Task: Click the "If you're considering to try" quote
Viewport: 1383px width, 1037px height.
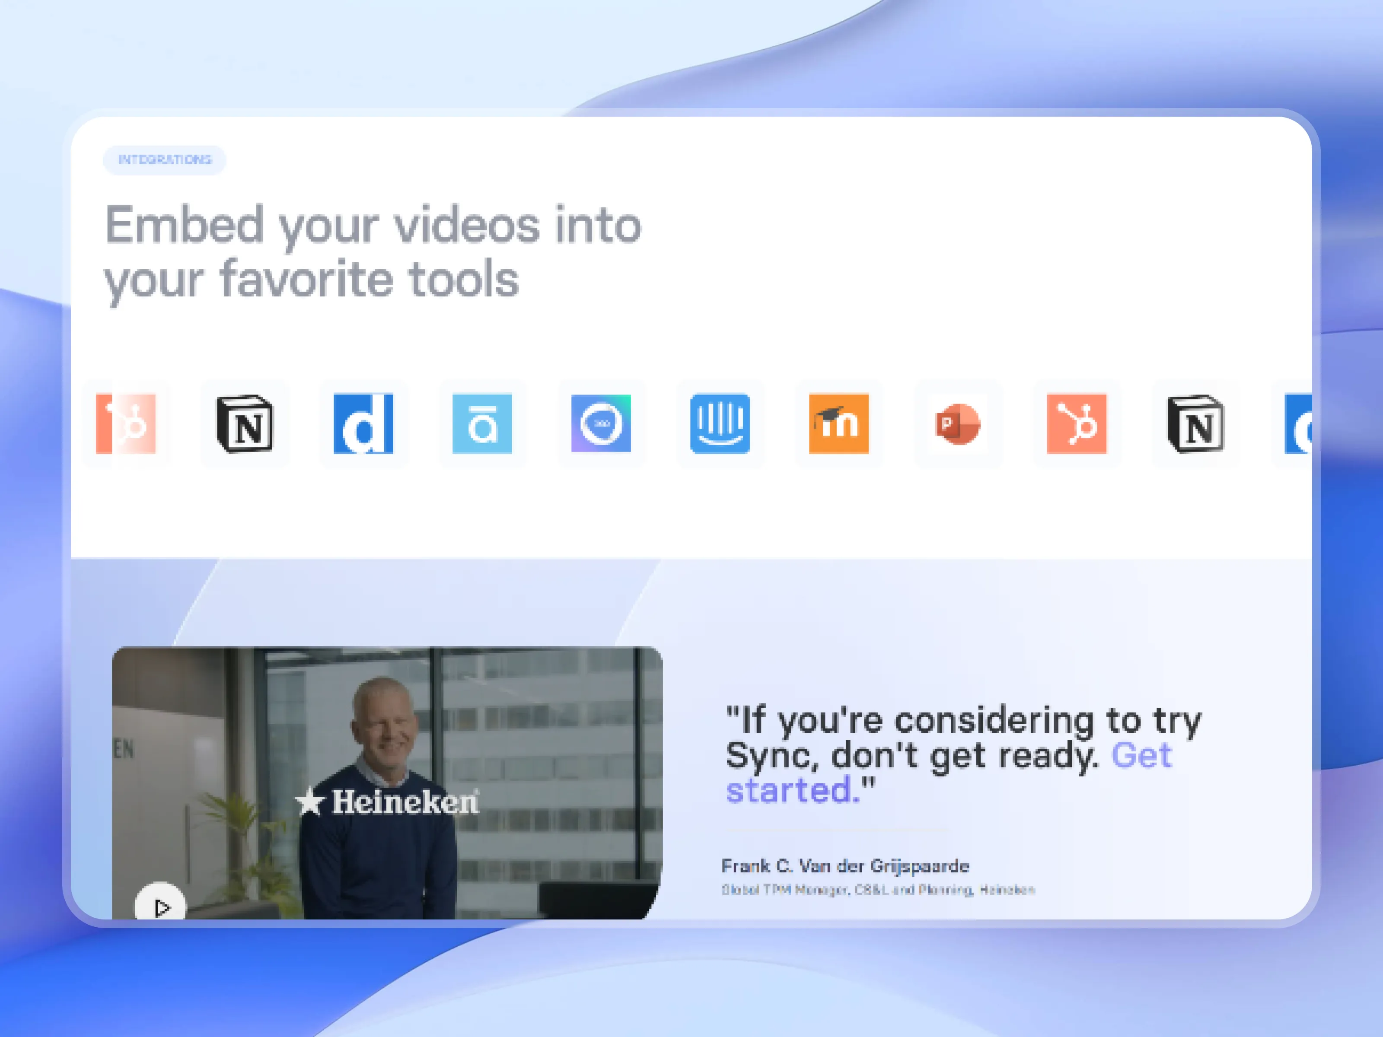Action: tap(963, 720)
